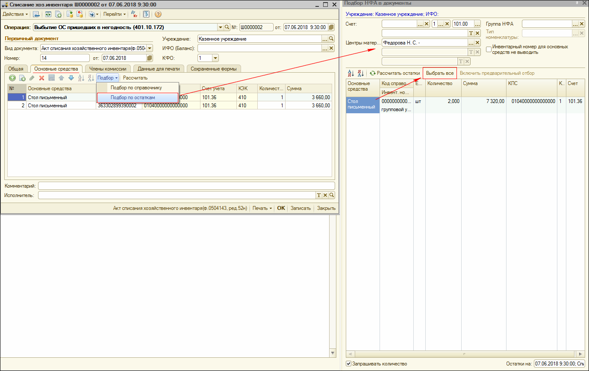Viewport: 589px width, 371px height.
Task: Open the list icon left of the help button
Action: tap(146, 14)
